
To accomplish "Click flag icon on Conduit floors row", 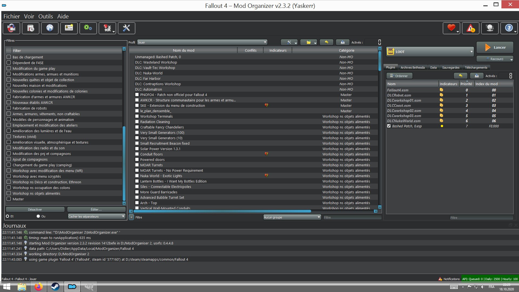I will (267, 154).
